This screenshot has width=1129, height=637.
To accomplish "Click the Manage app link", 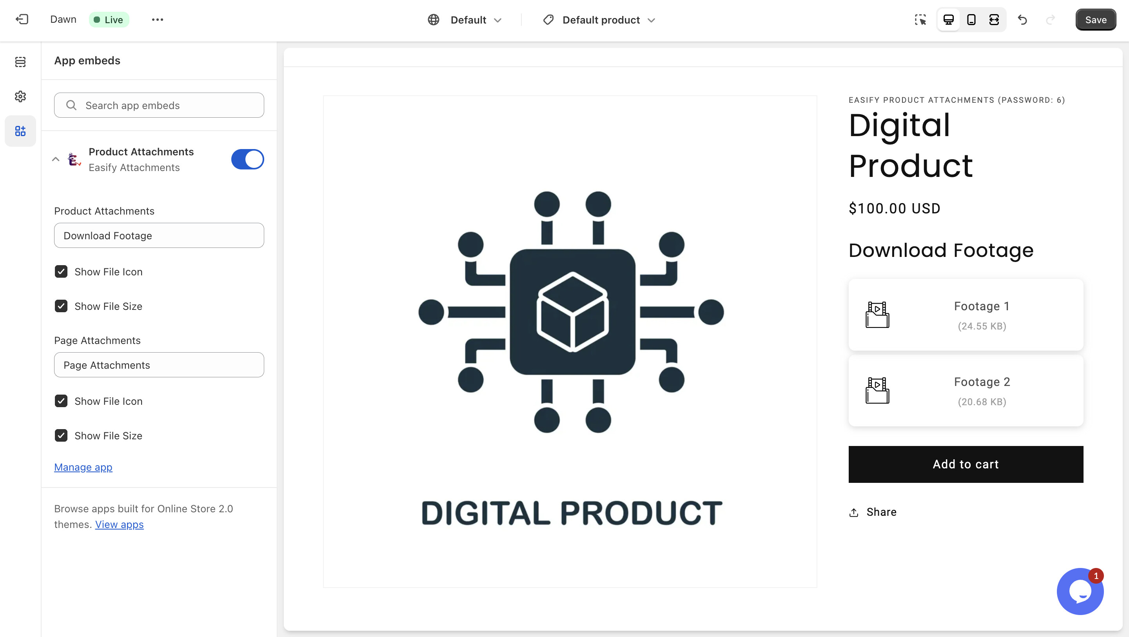I will coord(83,467).
